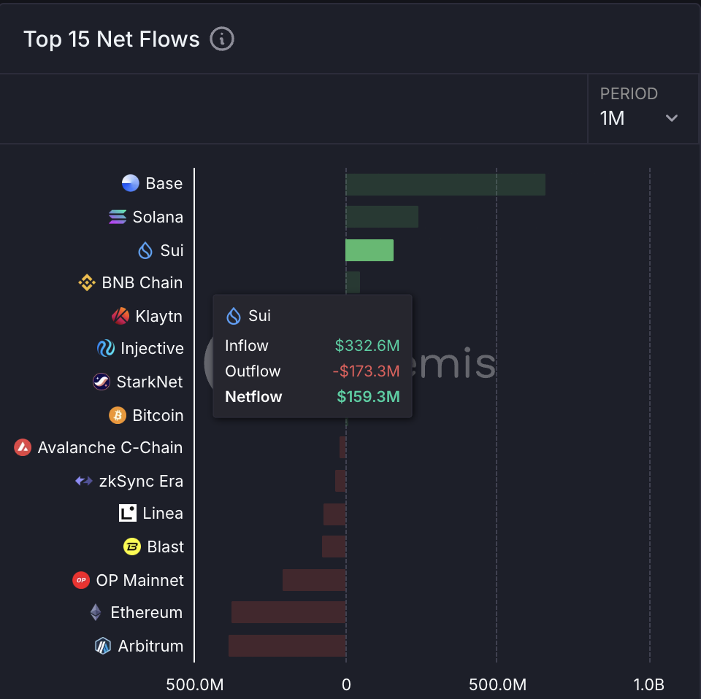Click the info icon beside Top 15 Net Flows
The height and width of the screenshot is (699, 701).
222,39
